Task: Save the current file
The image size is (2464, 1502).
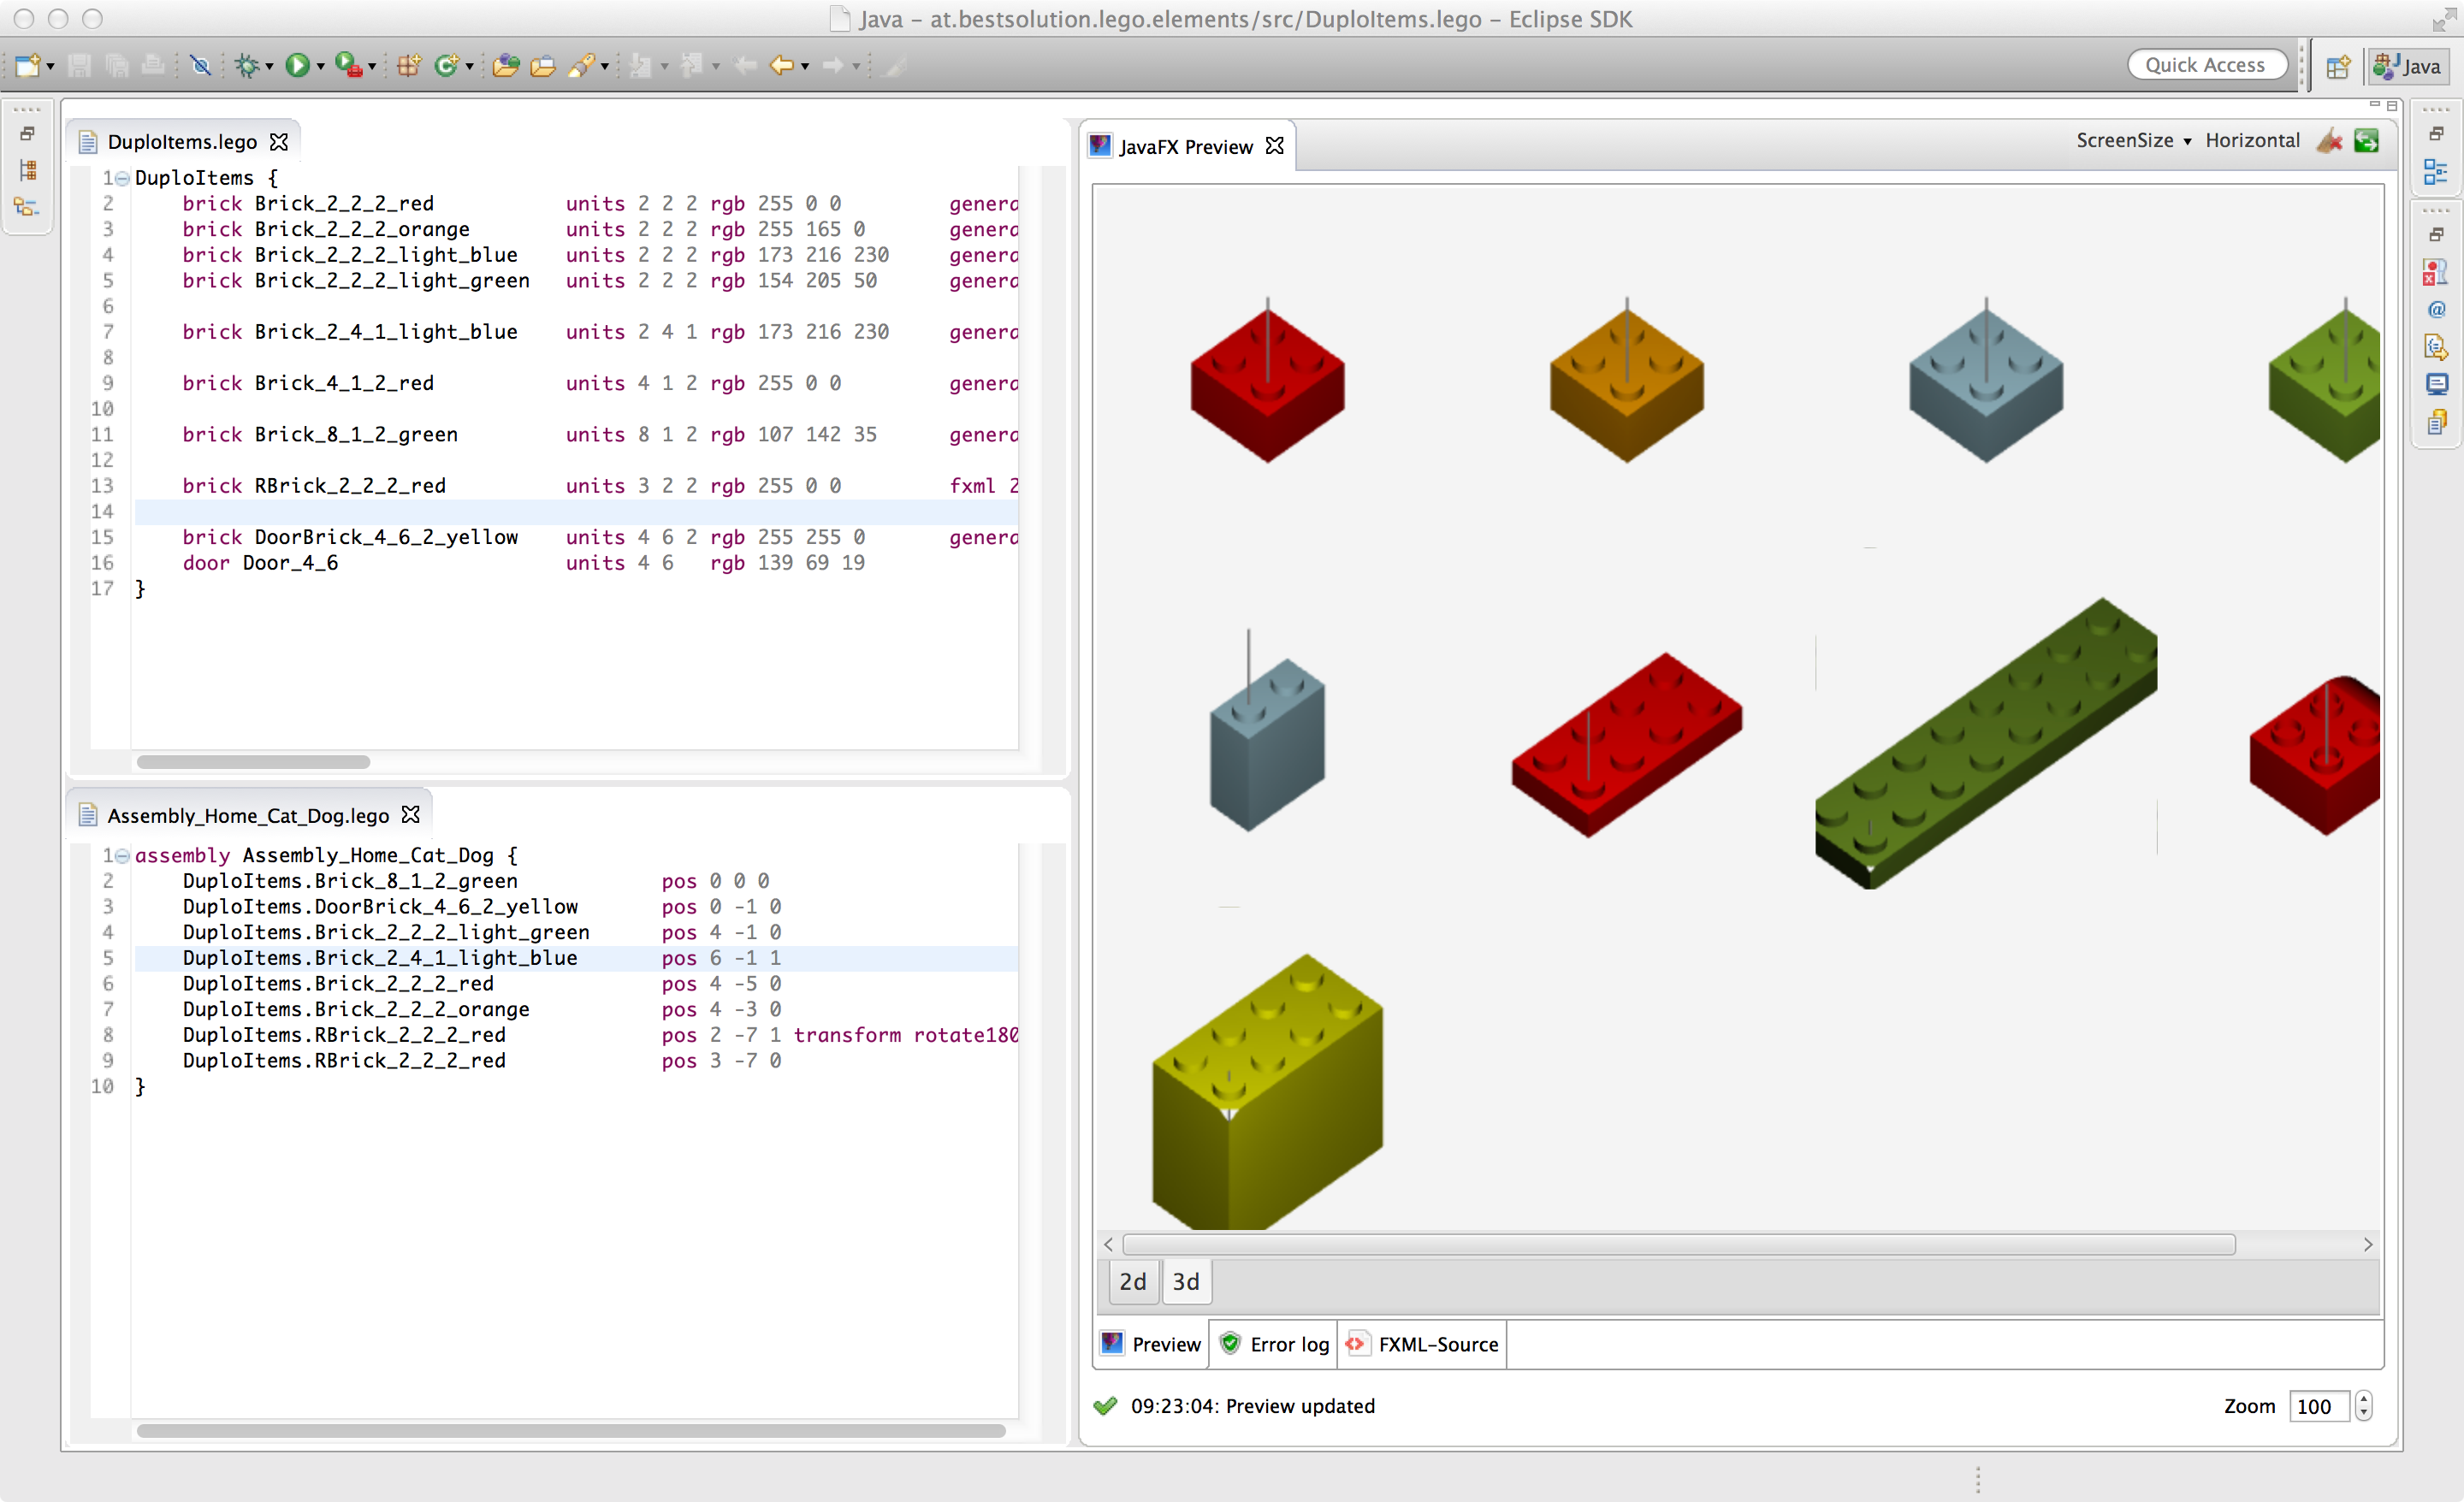Action: (x=79, y=65)
